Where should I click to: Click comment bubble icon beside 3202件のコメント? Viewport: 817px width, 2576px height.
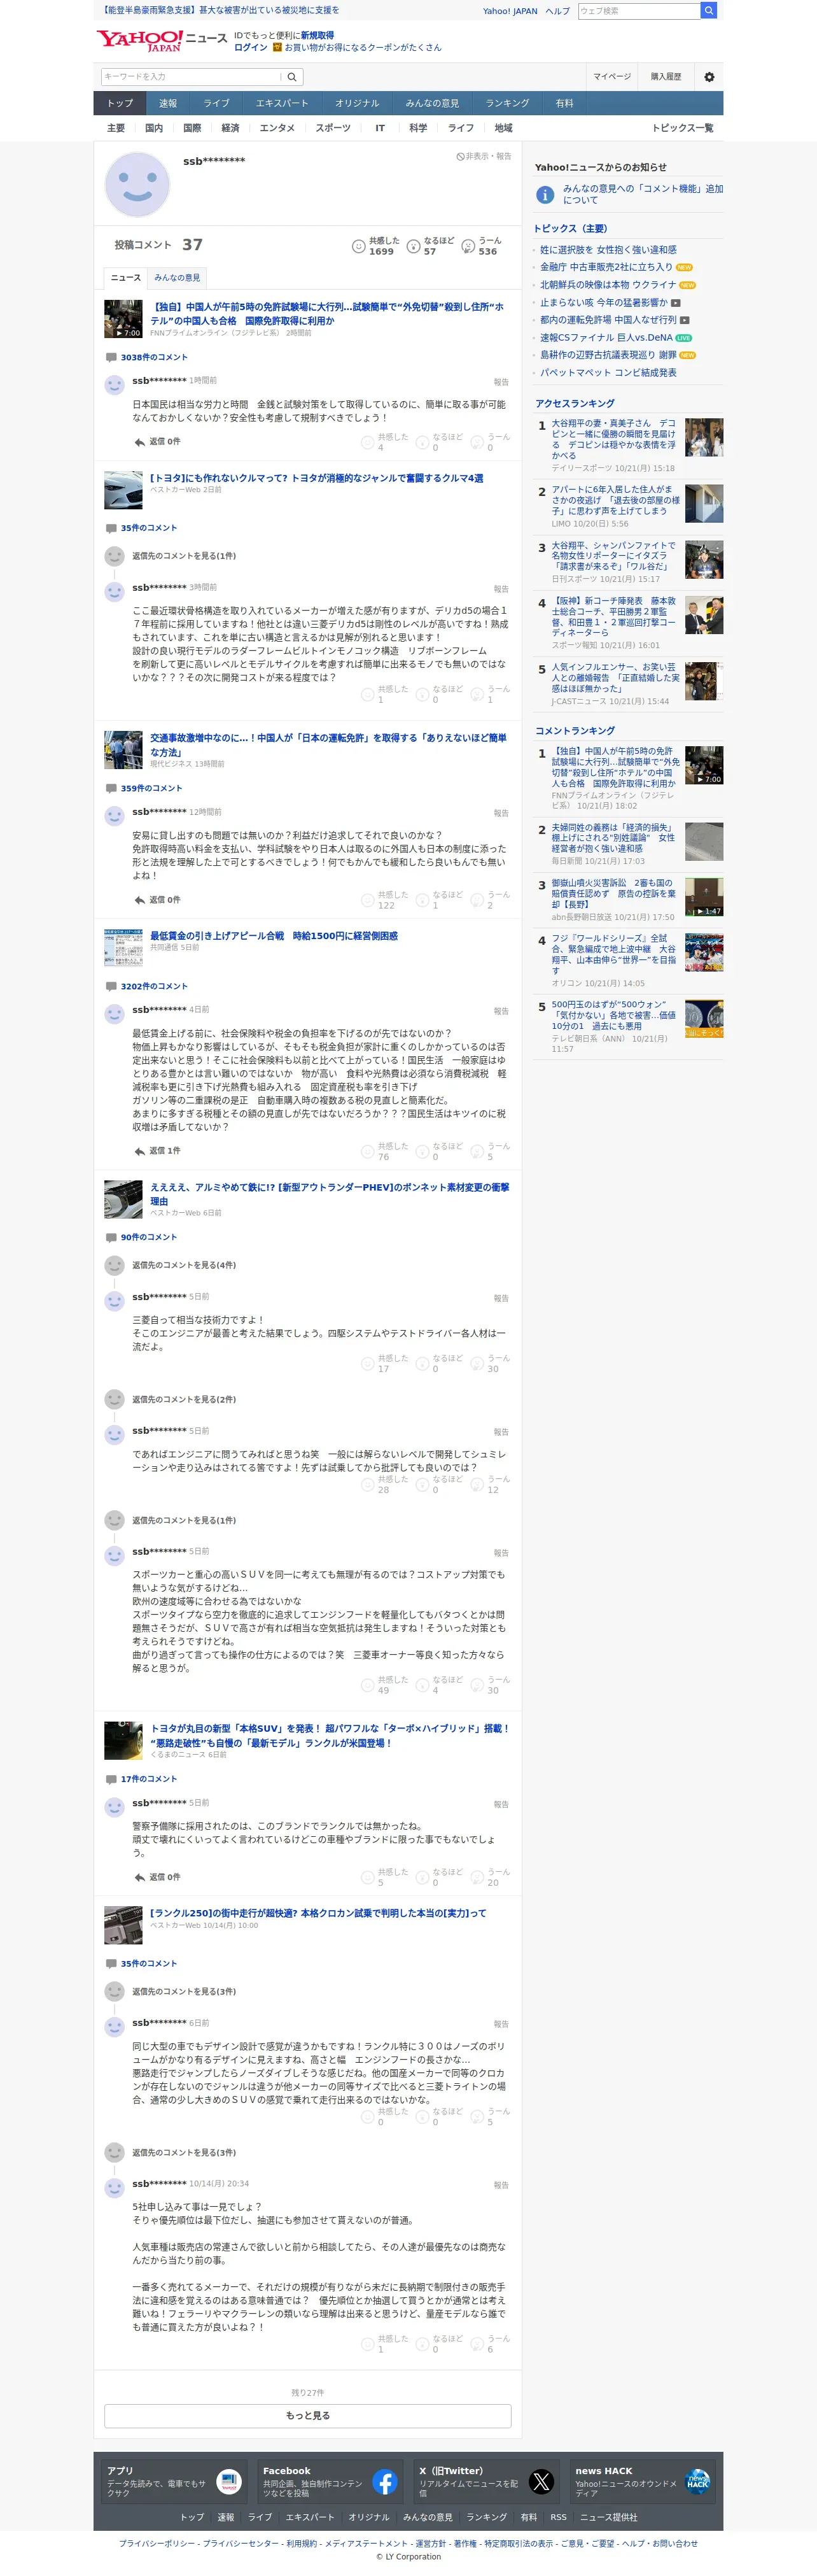[111, 986]
